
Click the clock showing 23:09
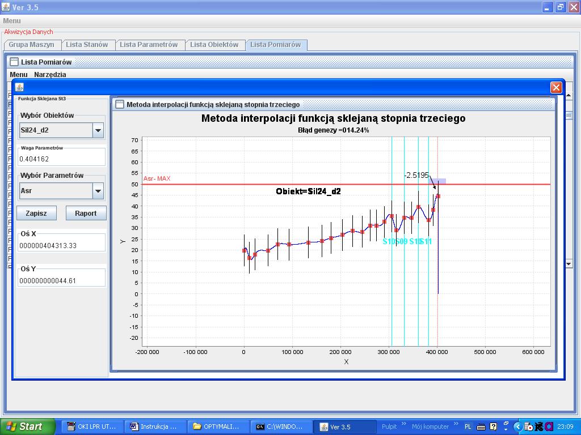565,427
